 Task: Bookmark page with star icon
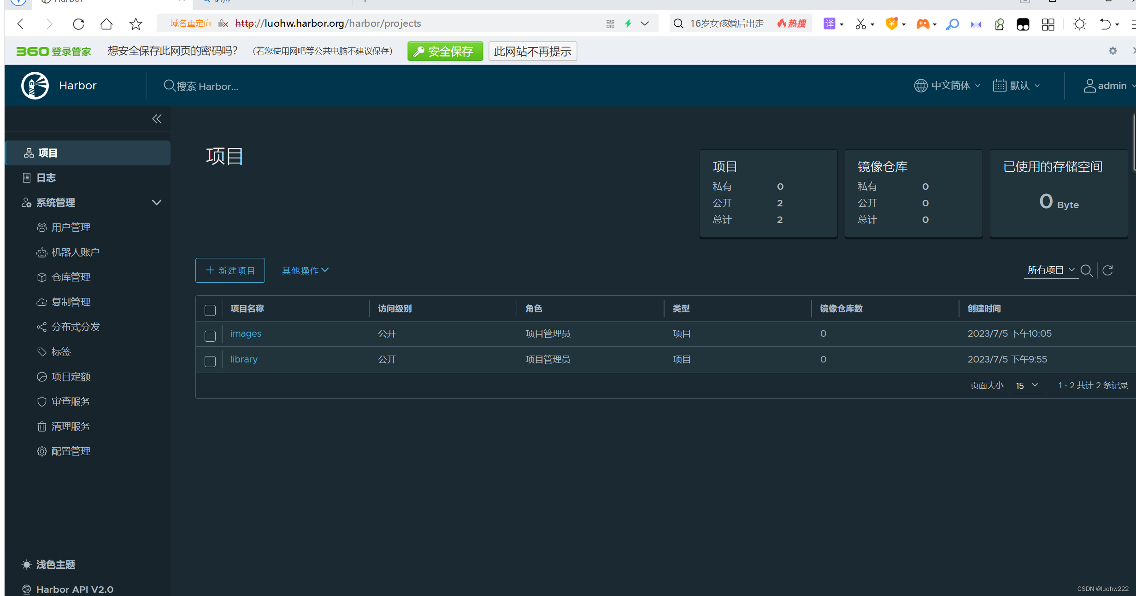(135, 24)
